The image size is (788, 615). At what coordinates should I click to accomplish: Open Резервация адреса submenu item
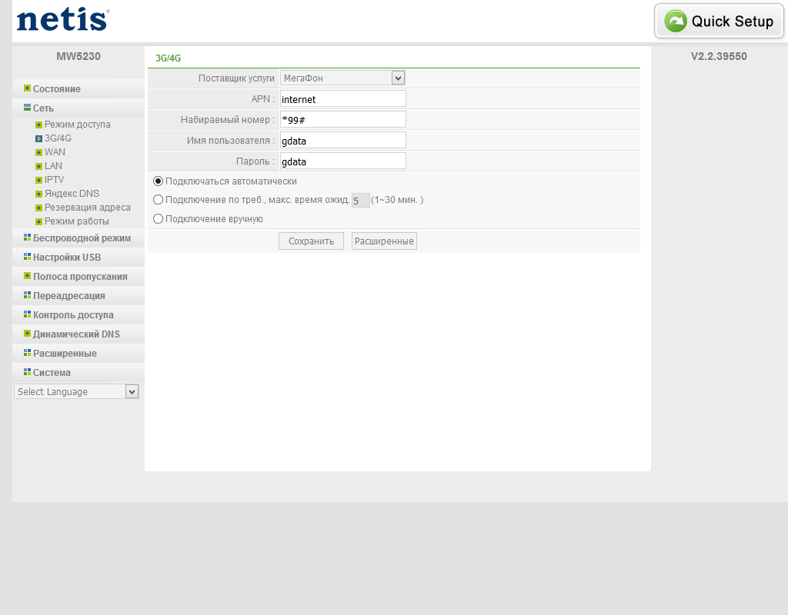click(88, 208)
